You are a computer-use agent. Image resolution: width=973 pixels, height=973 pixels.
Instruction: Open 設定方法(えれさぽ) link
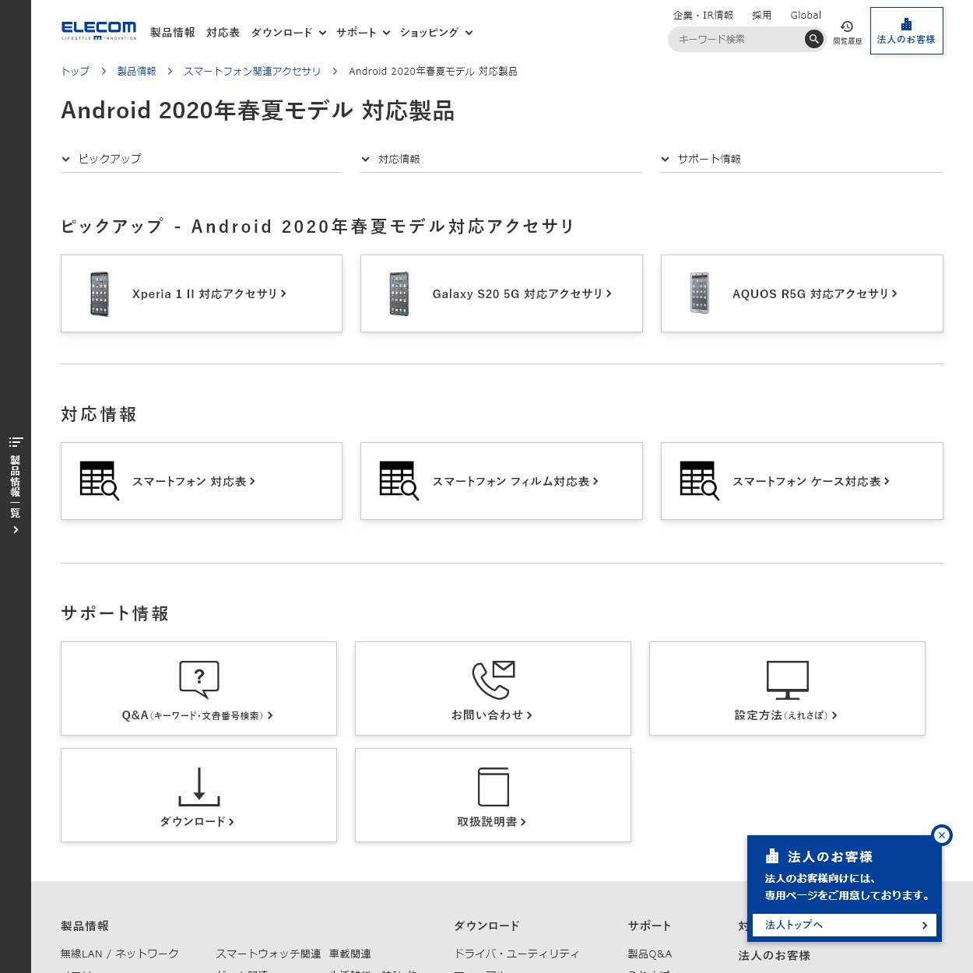[788, 688]
